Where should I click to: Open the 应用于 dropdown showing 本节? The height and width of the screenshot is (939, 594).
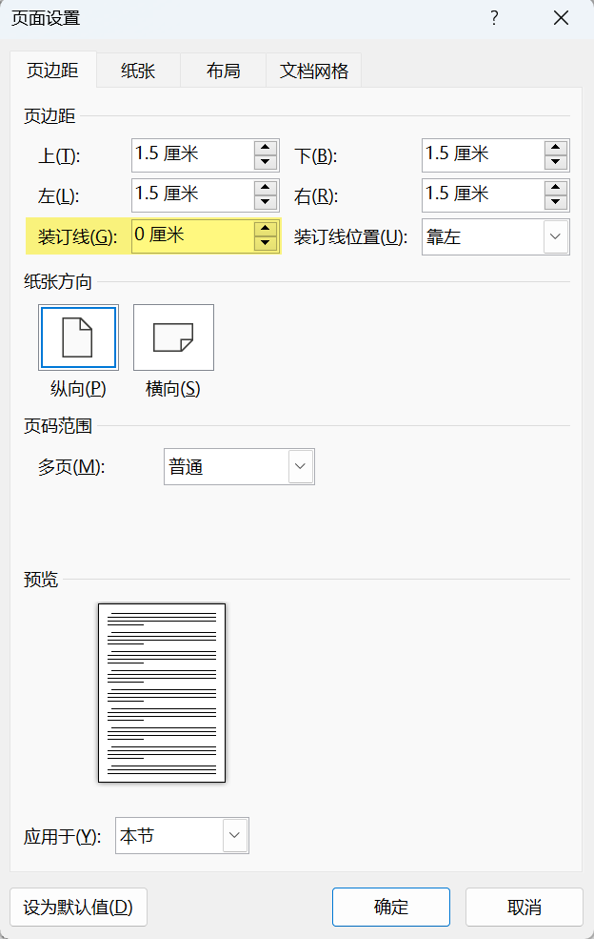182,835
